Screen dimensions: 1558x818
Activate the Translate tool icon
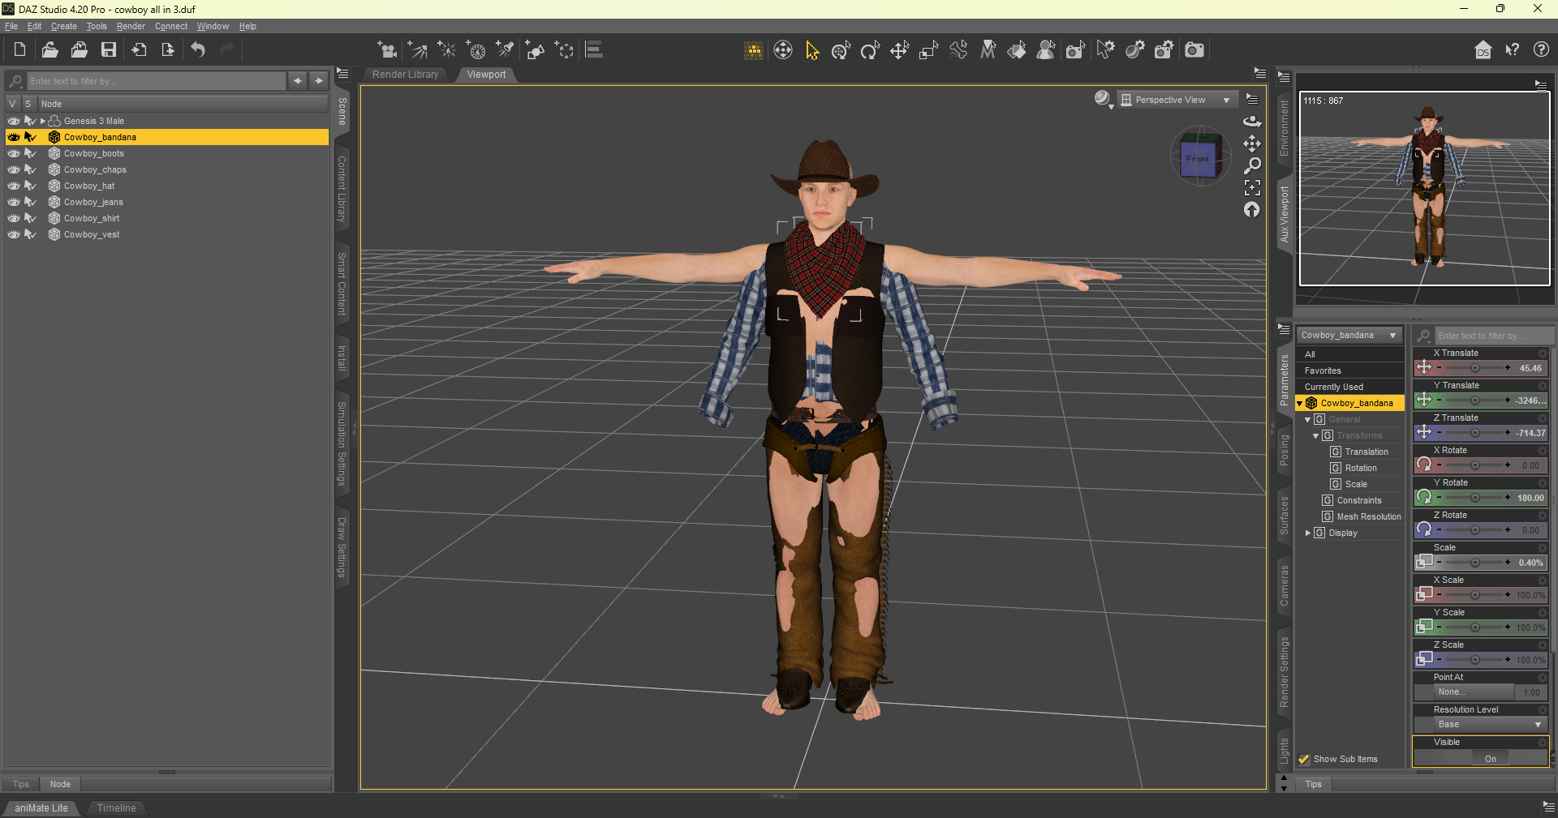point(899,50)
